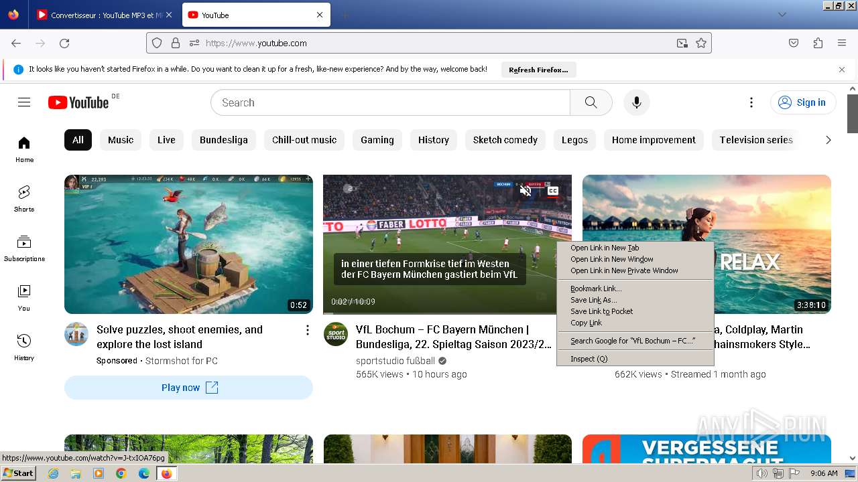The image size is (858, 482).
Task: Click the Sign in button
Action: coord(803,102)
